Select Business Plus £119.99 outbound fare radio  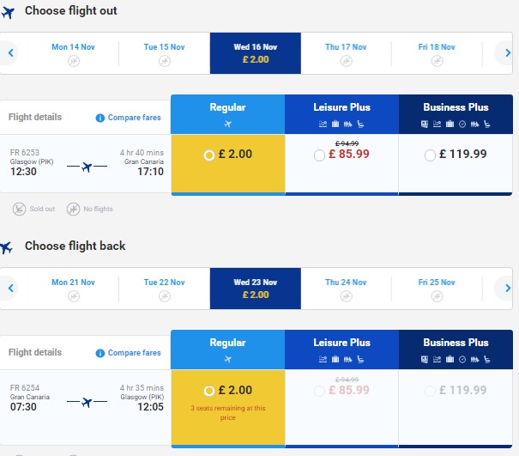tap(430, 155)
